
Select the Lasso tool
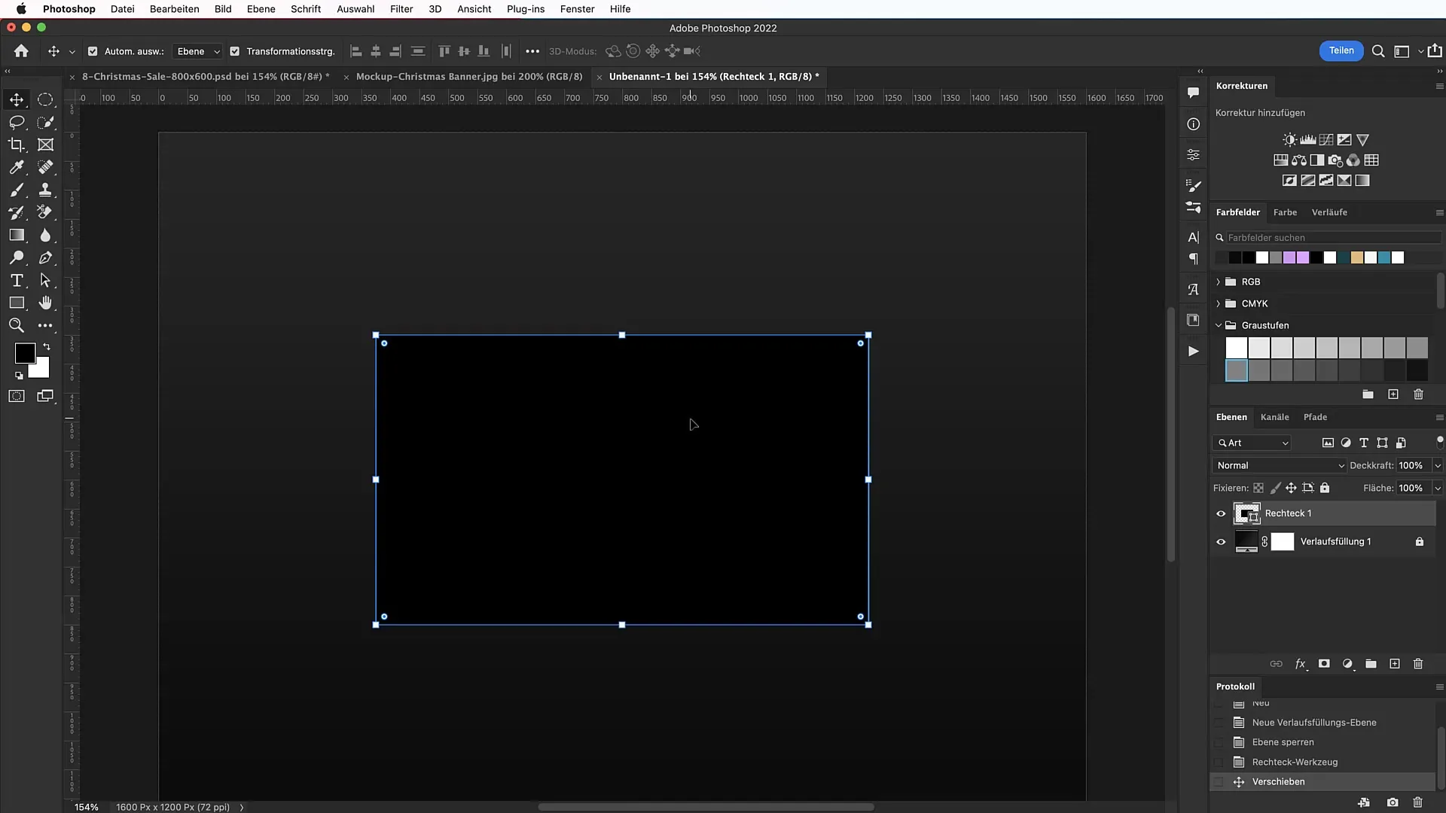[17, 122]
